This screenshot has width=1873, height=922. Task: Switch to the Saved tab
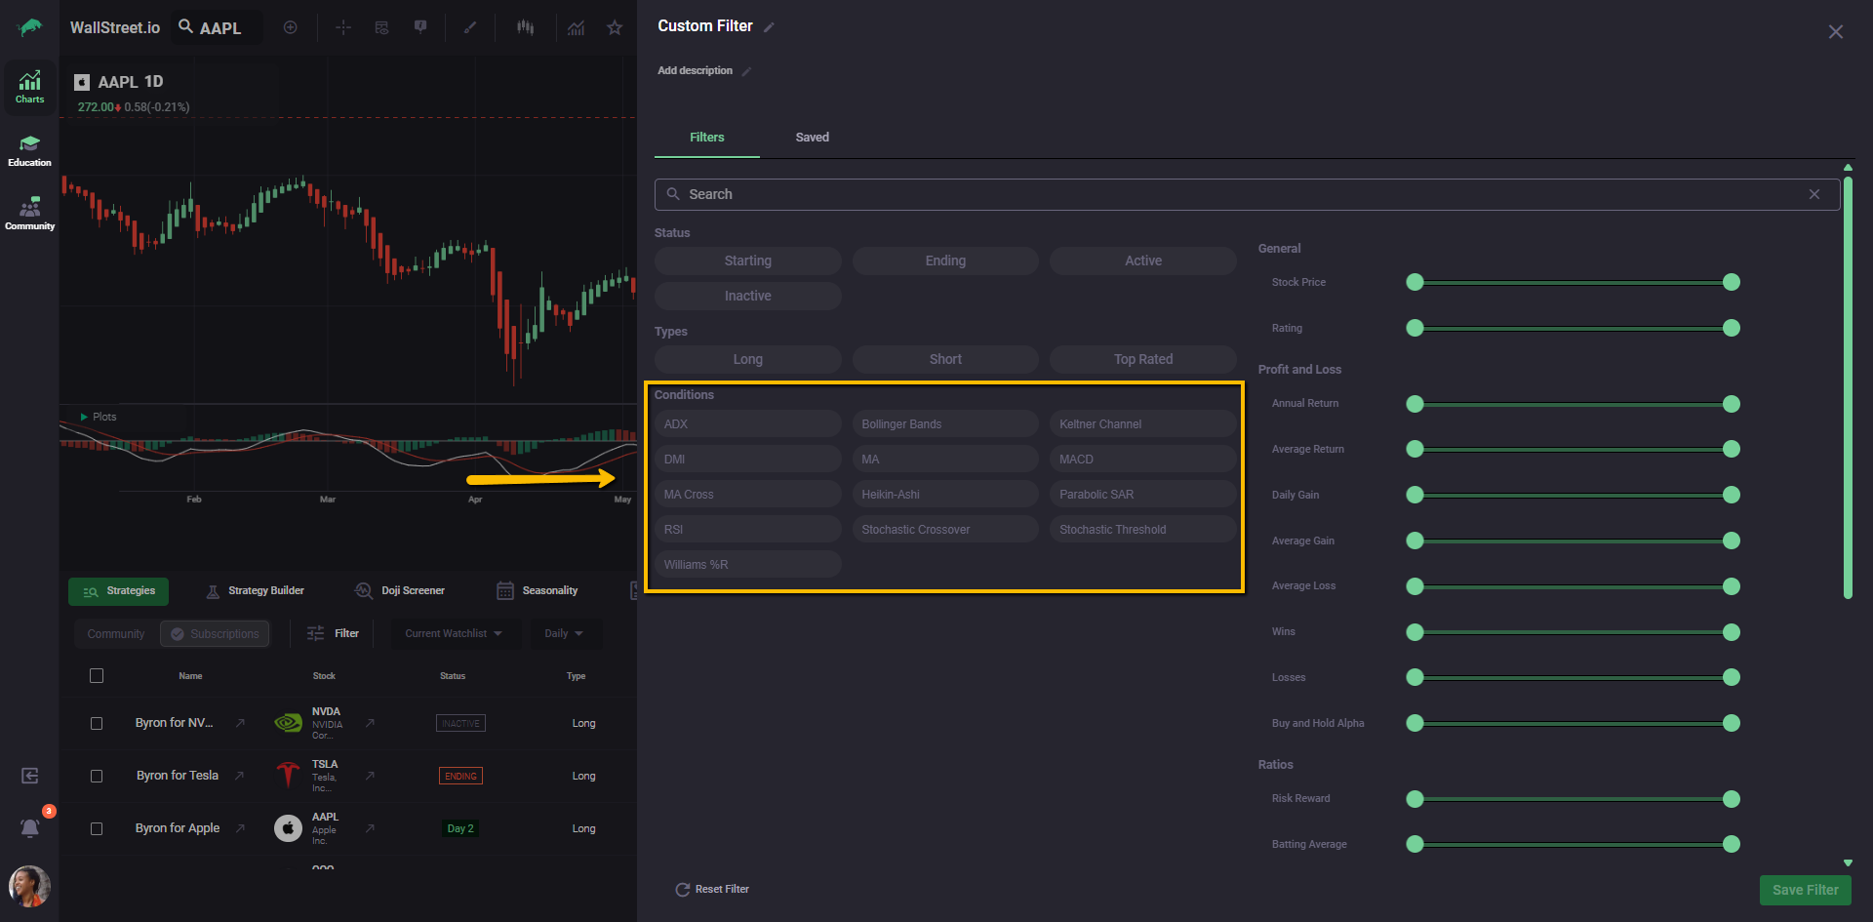[812, 138]
